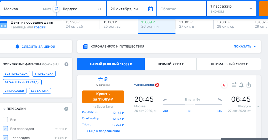
Task: Swap origin and destination cities
Action: [56, 9]
